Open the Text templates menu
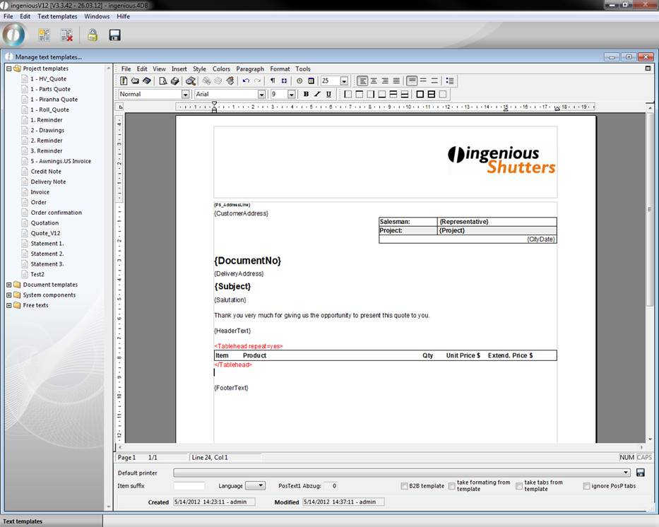 click(57, 16)
